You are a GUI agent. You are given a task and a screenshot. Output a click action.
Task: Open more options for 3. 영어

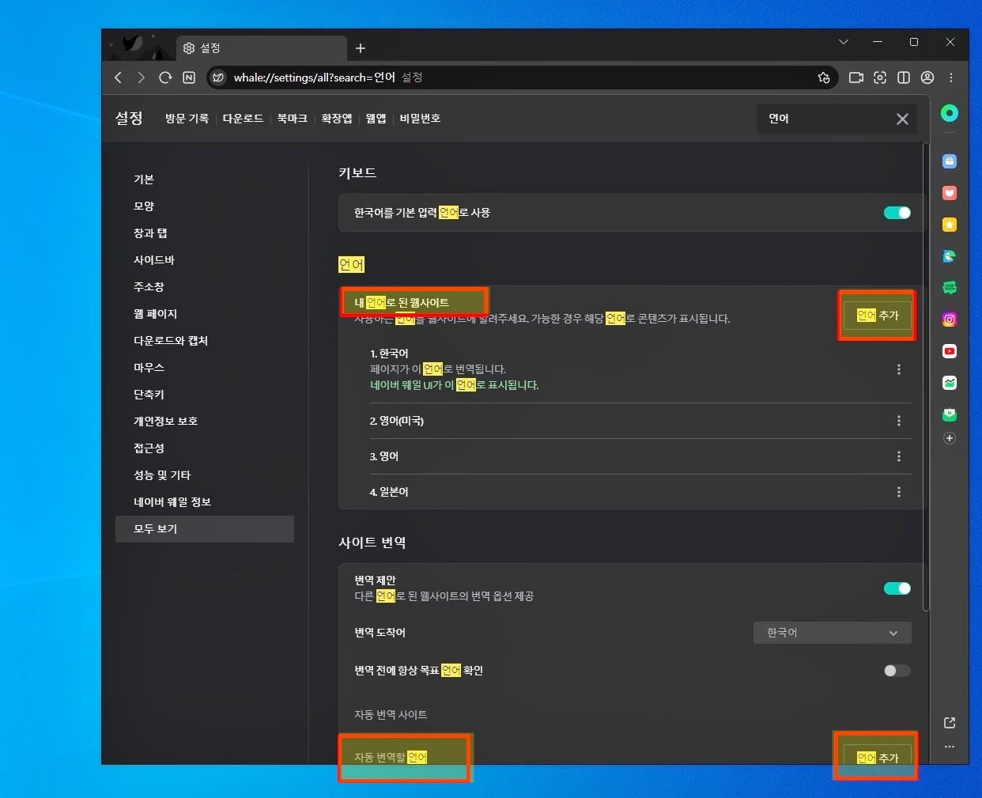click(899, 456)
